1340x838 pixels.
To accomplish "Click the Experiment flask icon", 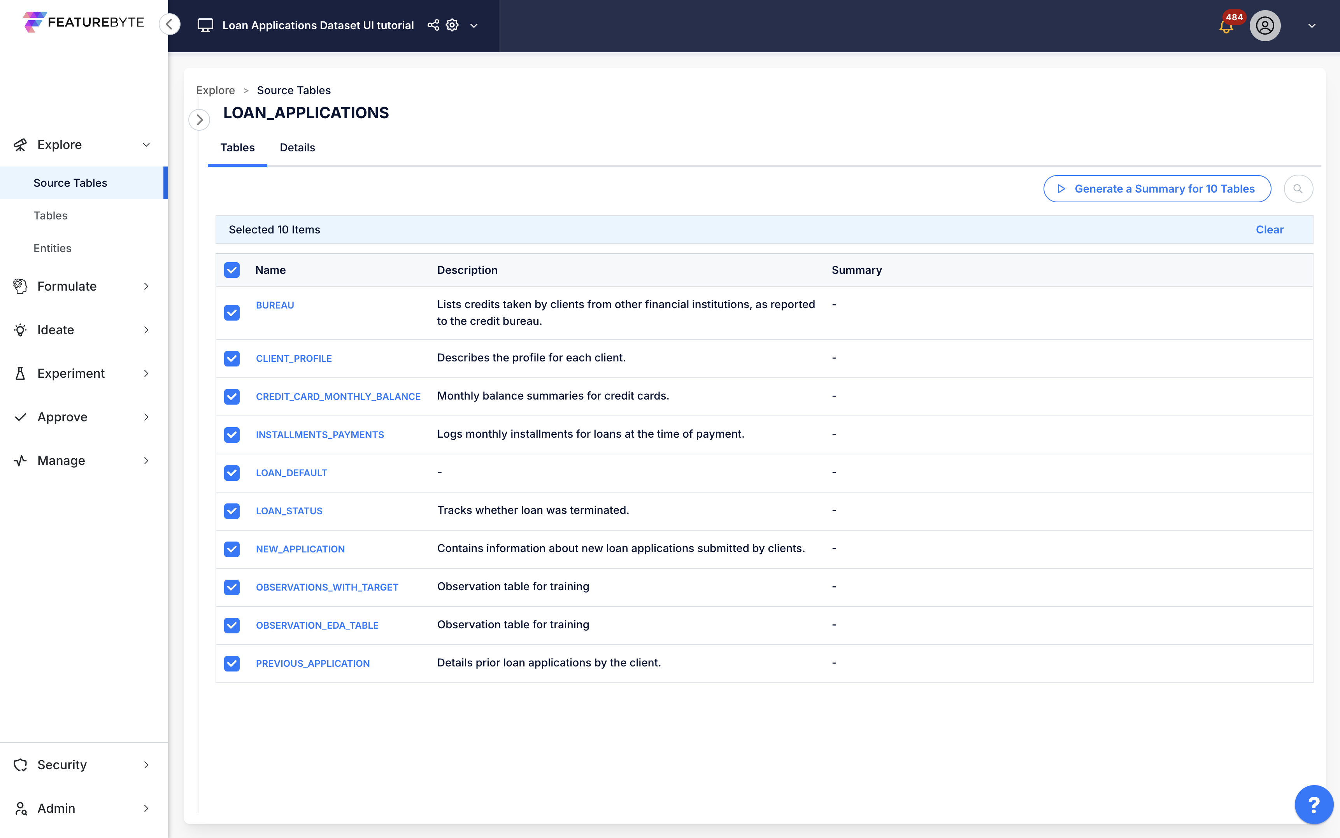I will pos(20,373).
